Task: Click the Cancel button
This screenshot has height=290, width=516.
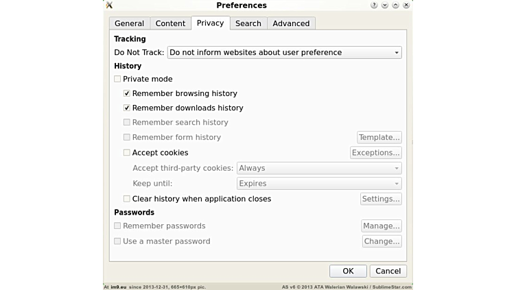Action: 388,271
